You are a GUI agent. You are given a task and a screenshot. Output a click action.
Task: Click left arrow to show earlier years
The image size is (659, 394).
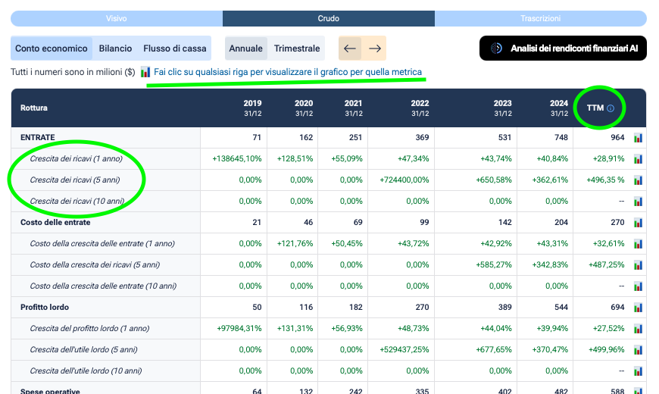coord(350,48)
